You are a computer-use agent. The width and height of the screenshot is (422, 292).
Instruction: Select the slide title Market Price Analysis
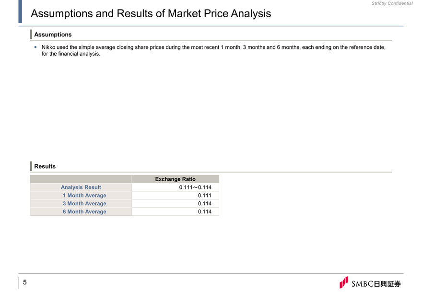pyautogui.click(x=151, y=13)
